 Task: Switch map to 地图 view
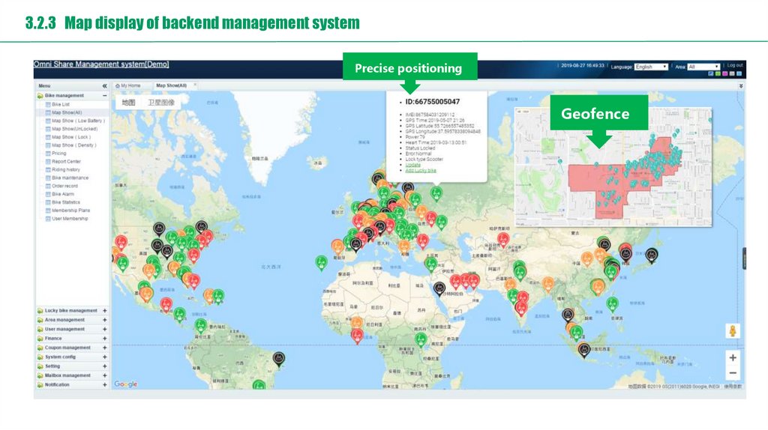128,102
